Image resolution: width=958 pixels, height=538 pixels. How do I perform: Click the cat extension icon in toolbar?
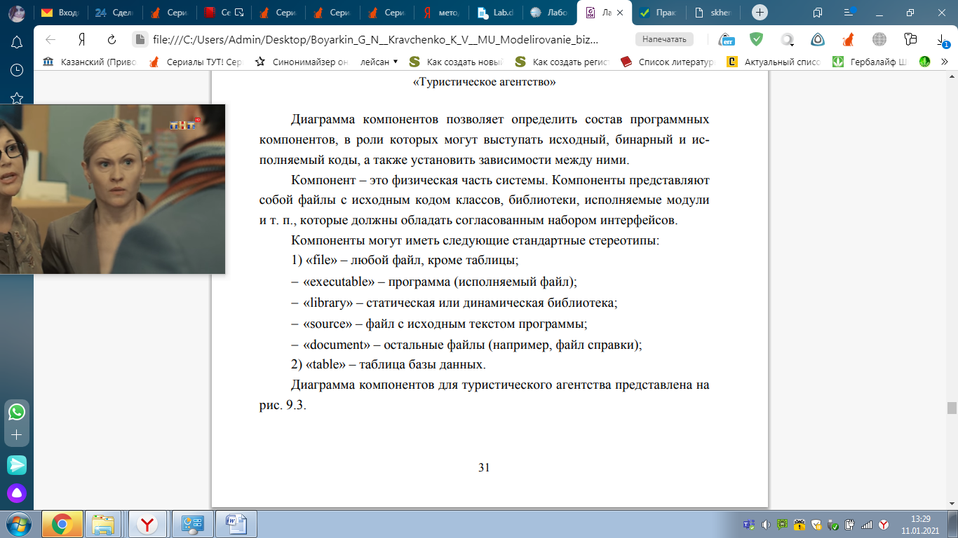point(849,39)
